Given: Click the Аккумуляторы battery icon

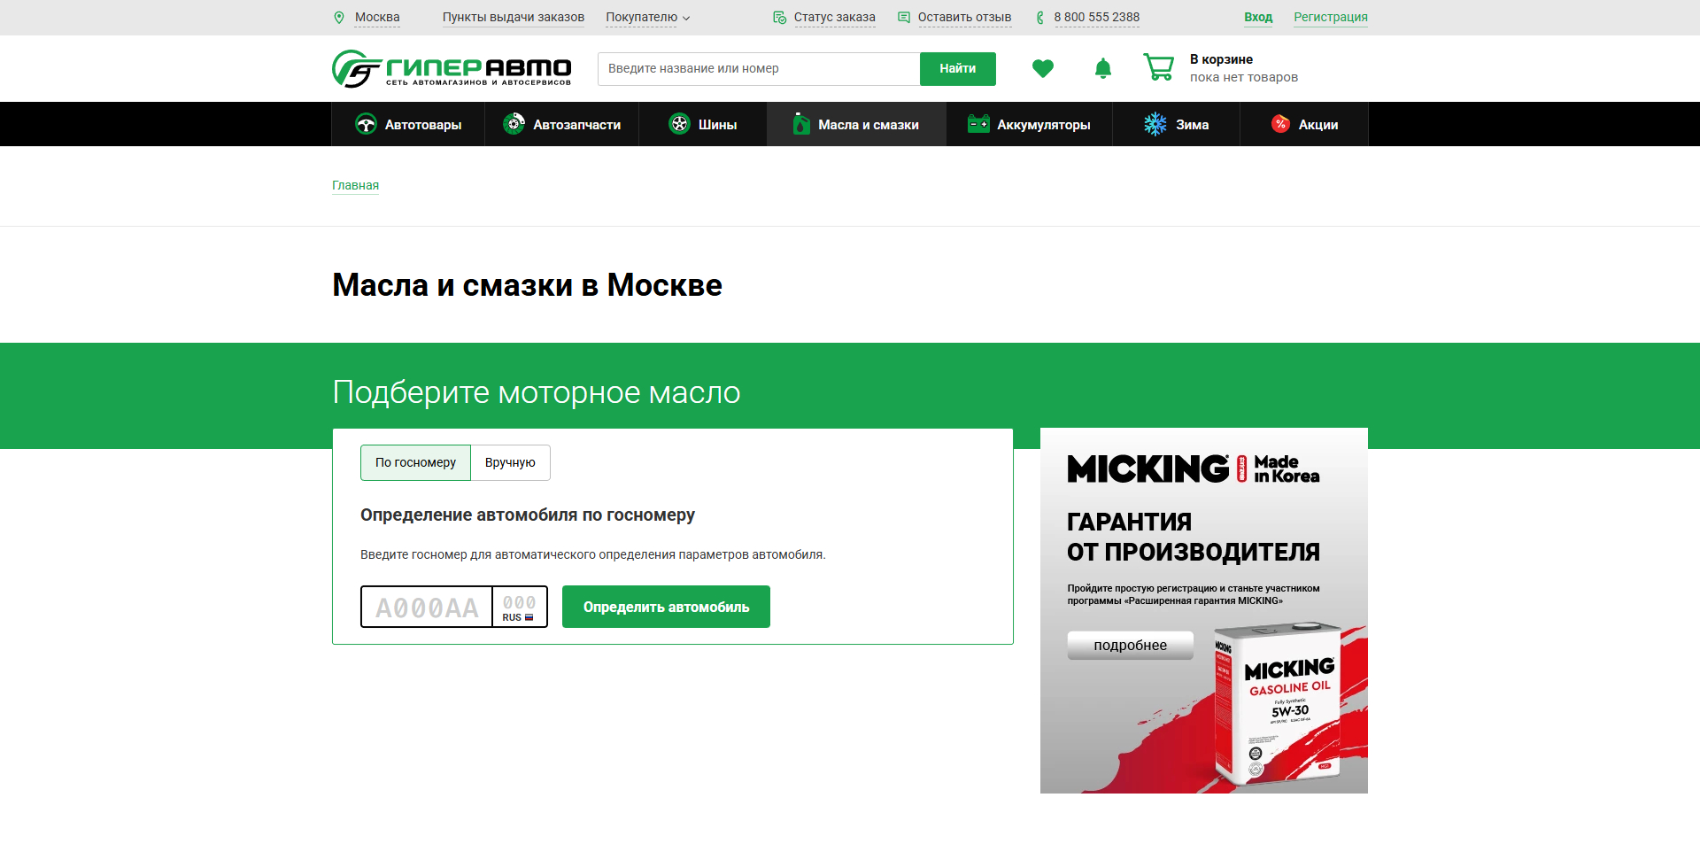Looking at the screenshot, I should pos(978,124).
